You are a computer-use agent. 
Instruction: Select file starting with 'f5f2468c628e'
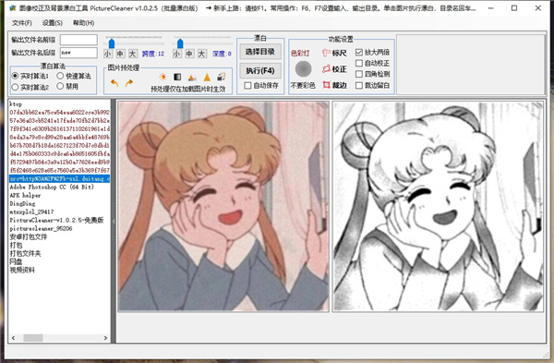(x=59, y=170)
